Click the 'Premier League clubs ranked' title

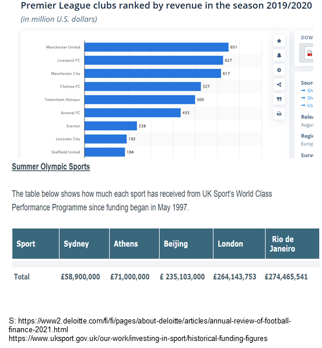tap(166, 6)
